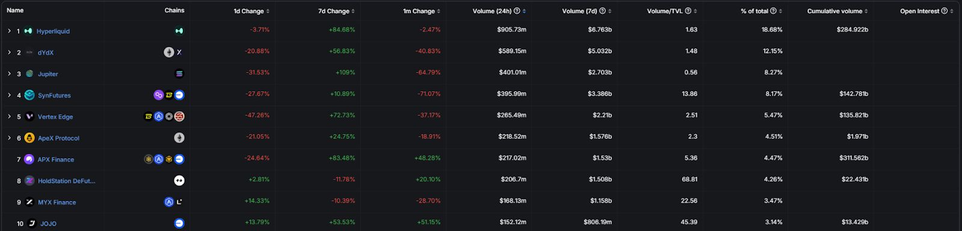The width and height of the screenshot is (962, 231).
Task: Open the Open Interest help question icon
Action: point(944,11)
